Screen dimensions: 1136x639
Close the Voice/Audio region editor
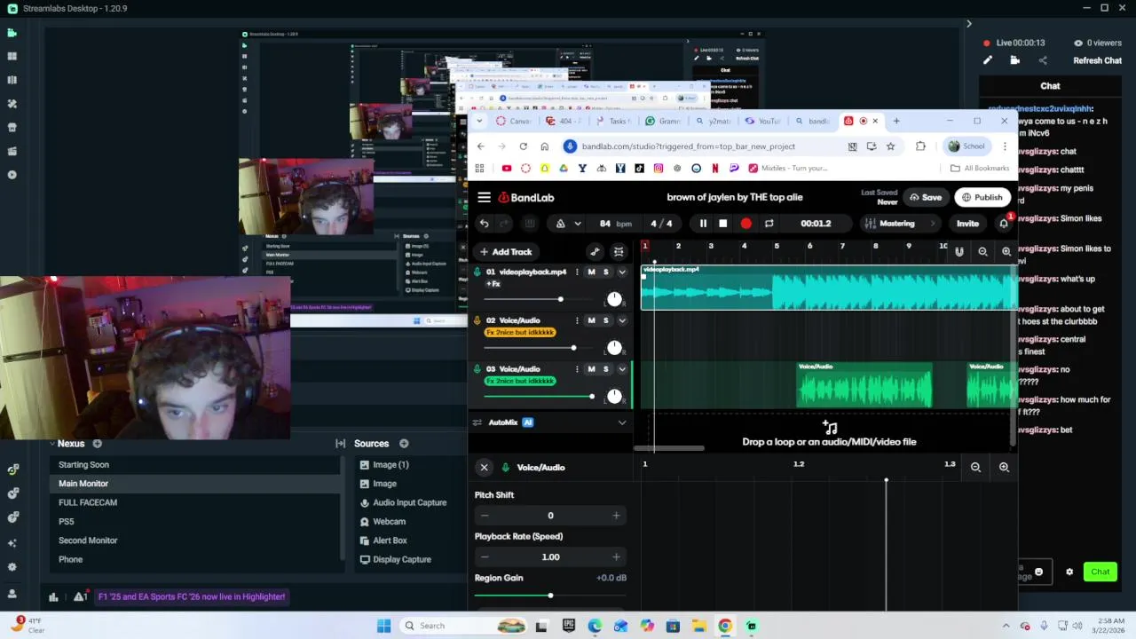(x=484, y=467)
